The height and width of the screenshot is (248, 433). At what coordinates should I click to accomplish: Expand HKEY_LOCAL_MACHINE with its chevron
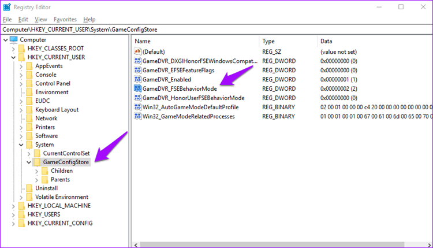[13, 206]
